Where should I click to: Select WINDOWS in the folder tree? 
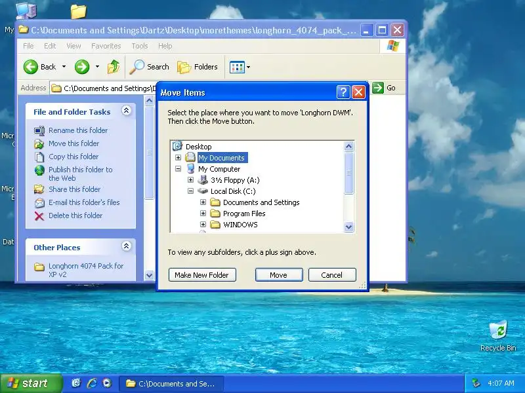(240, 225)
